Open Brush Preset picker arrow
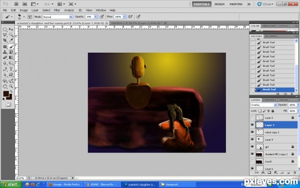Viewport: 300px width, 188px height. pyautogui.click(x=24, y=17)
